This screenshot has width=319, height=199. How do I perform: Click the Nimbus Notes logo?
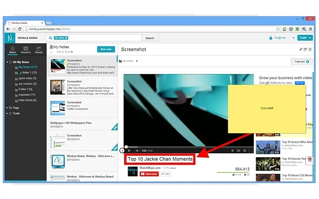(x=10, y=38)
